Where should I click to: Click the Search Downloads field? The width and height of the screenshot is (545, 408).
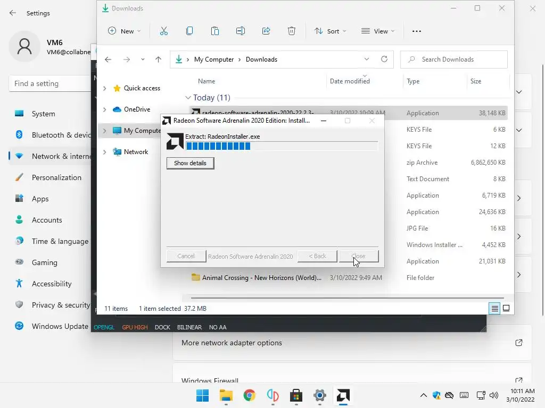click(453, 59)
